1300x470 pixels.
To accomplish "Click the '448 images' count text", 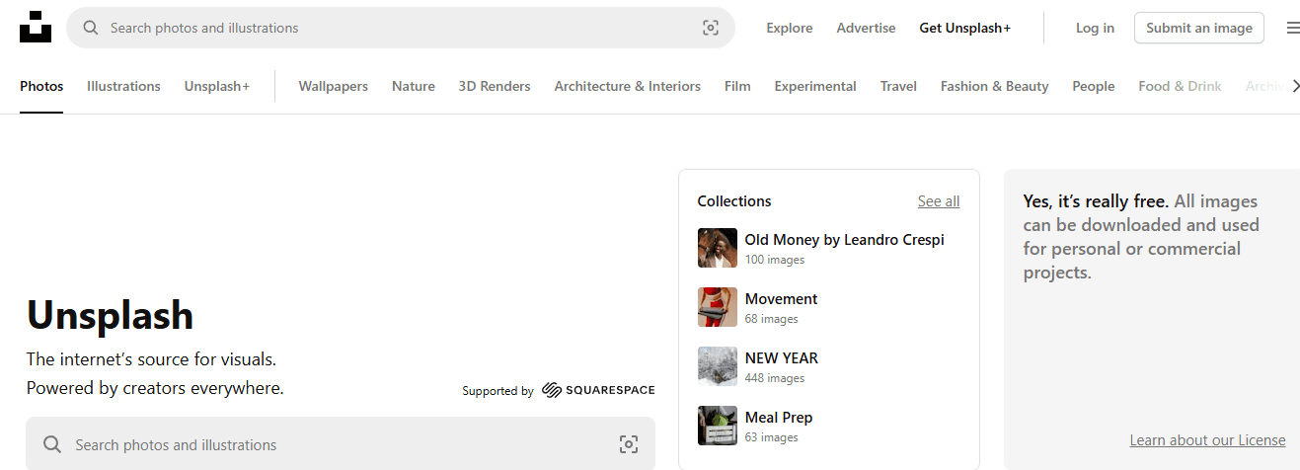I will click(775, 378).
